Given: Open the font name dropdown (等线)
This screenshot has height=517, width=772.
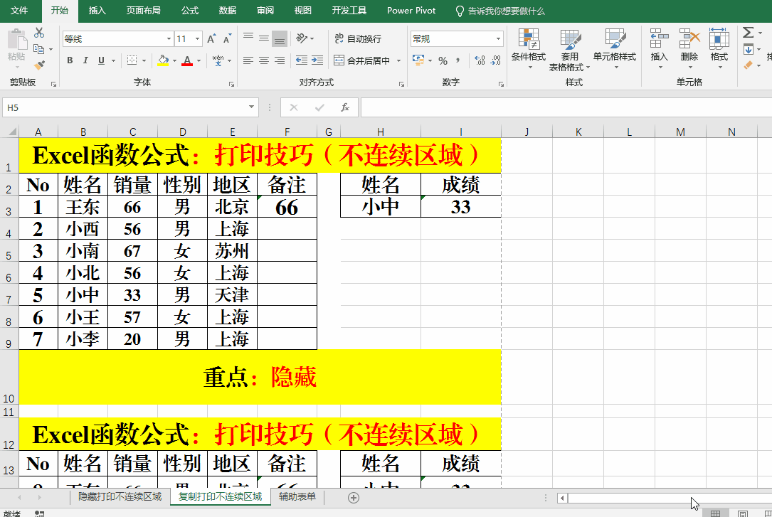Looking at the screenshot, I should [169, 39].
